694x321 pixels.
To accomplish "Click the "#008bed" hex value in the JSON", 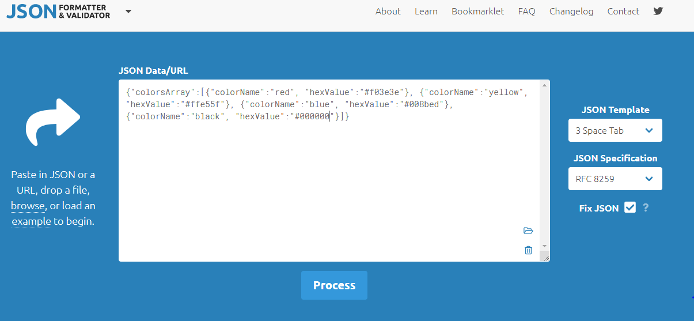I will [422, 104].
